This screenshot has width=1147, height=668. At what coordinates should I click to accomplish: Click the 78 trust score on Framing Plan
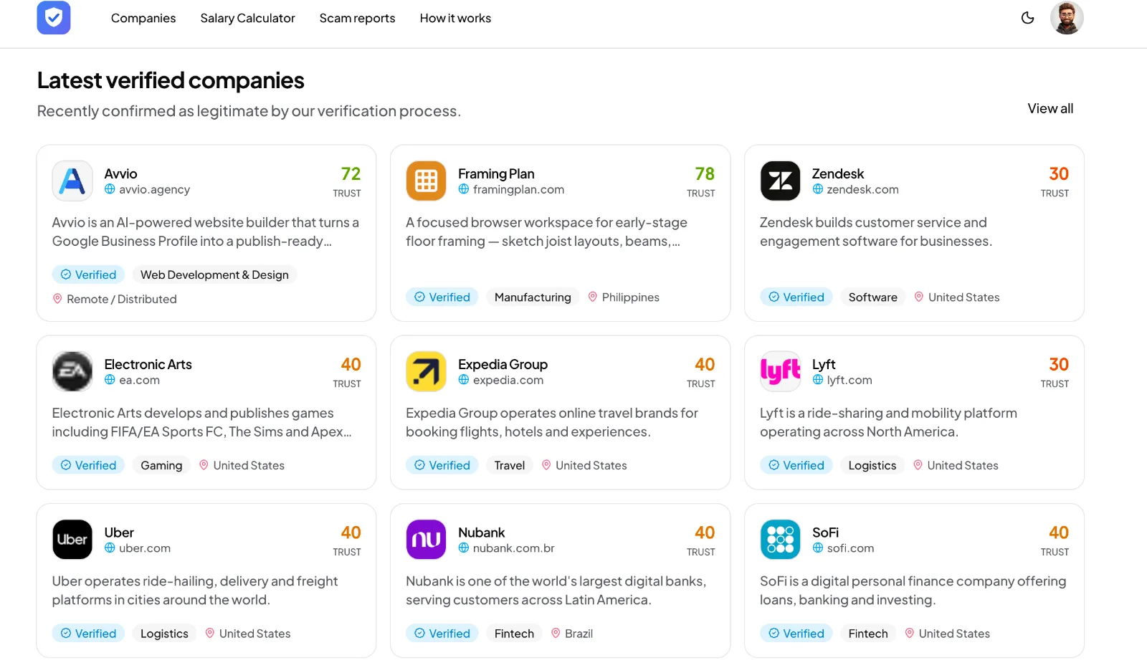tap(705, 174)
